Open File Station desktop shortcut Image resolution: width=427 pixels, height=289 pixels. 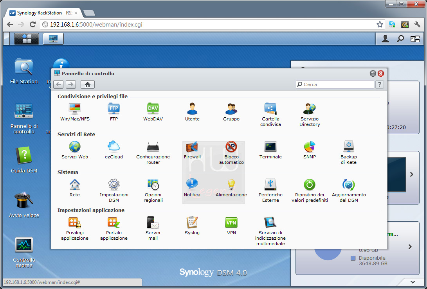pos(24,71)
